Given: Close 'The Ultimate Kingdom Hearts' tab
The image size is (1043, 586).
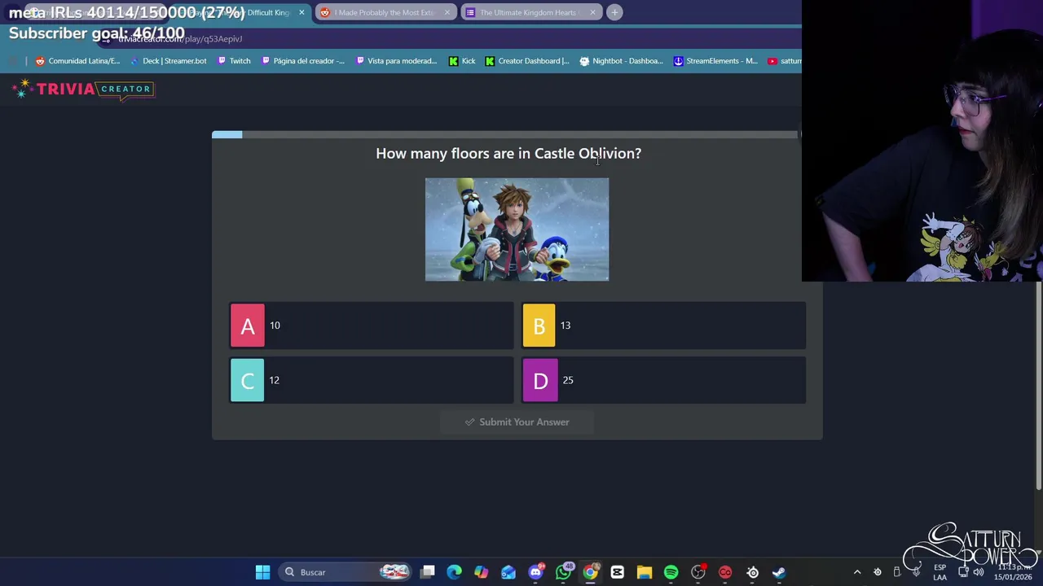Looking at the screenshot, I should (x=592, y=12).
